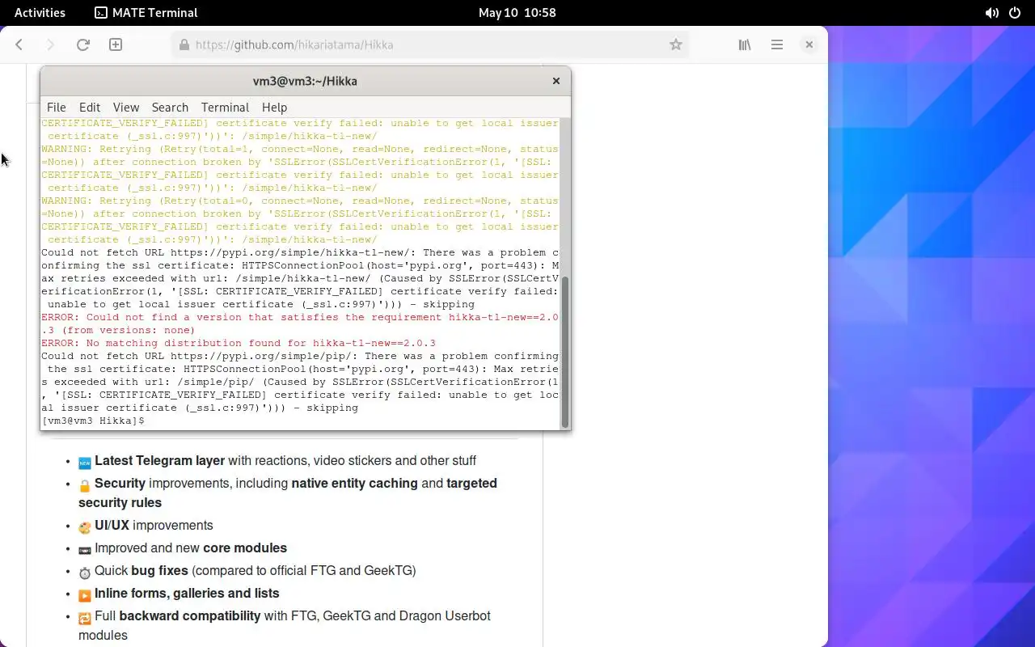Open the terminal View menu
Screen dimensions: 1035x647
coord(126,107)
